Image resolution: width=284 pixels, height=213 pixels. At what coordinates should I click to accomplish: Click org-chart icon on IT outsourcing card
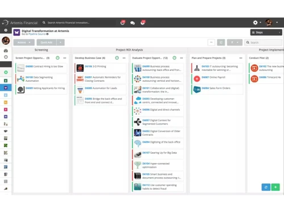coord(197,68)
